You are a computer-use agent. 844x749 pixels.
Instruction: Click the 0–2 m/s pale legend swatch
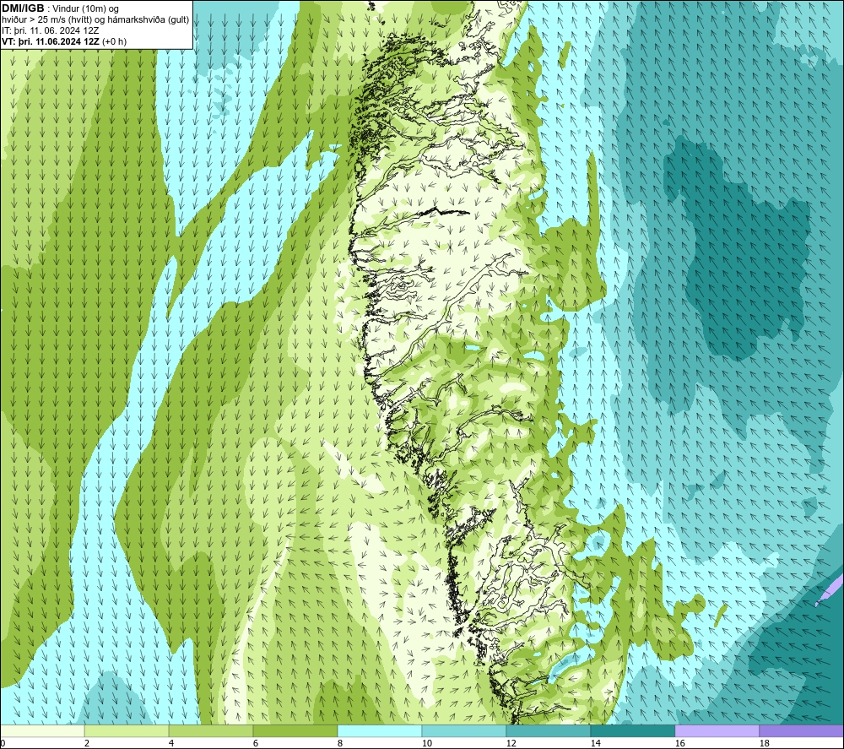[x=42, y=730]
